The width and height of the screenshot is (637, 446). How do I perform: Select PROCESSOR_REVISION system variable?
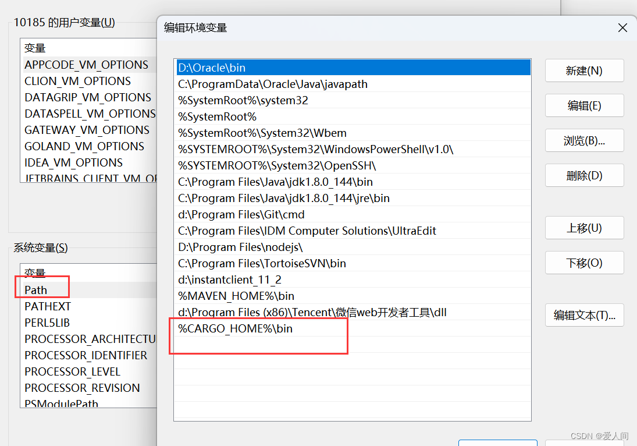90,388
